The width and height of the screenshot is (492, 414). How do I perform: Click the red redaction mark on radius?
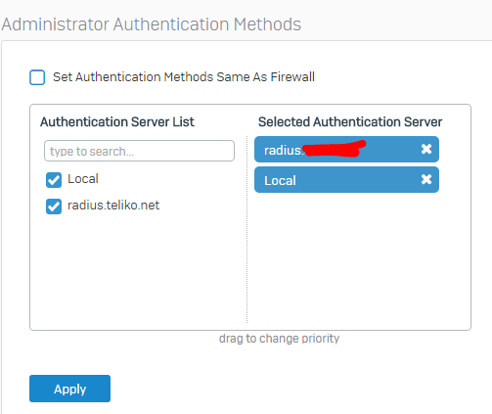coord(334,149)
